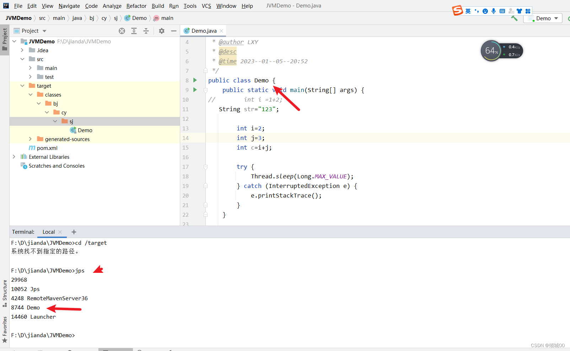This screenshot has height=351, width=570.
Task: Select Scratches and Consoles node
Action: click(57, 166)
